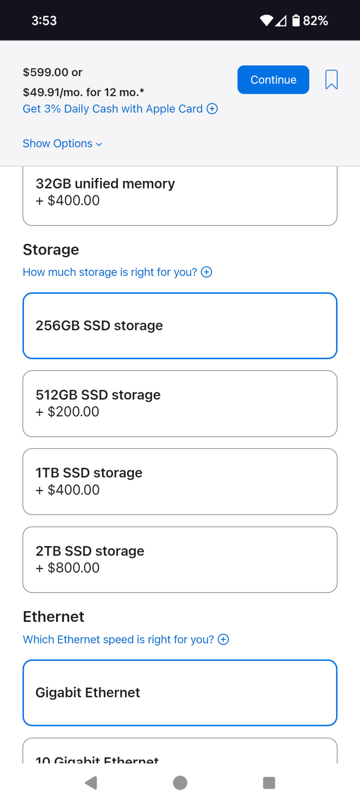
Task: Choose 512GB SSD storage upgrade
Action: pos(180,403)
